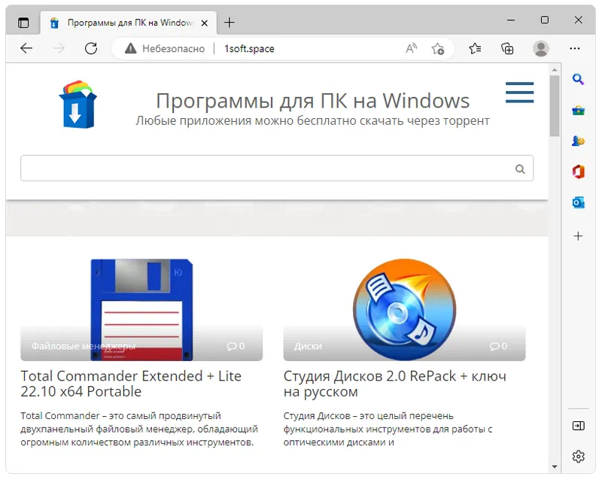Image resolution: width=602 pixels, height=480 pixels.
Task: Open the sidebar Outlook icon
Action: tap(578, 202)
